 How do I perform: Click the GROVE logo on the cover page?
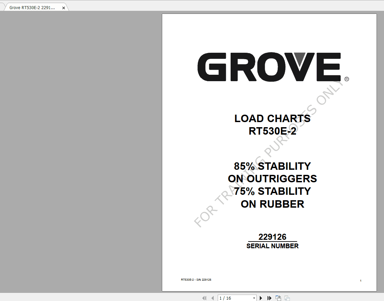coord(269,67)
